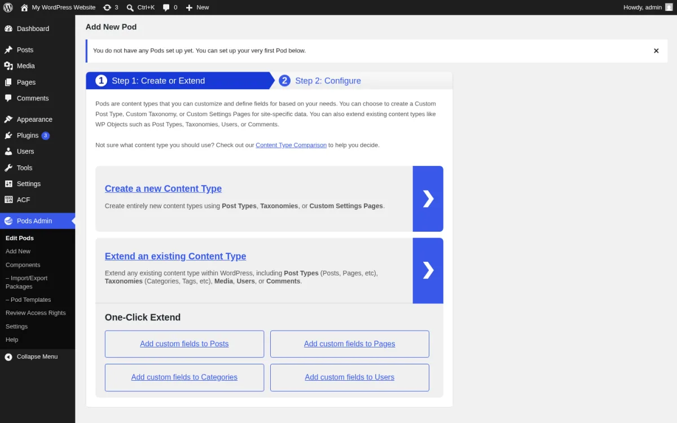Click Add custom fields to Users
Image resolution: width=677 pixels, height=423 pixels.
point(350,377)
